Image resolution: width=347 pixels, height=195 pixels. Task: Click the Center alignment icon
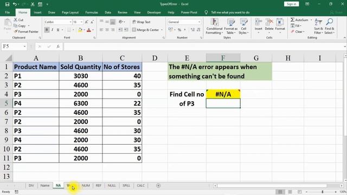click(107, 30)
